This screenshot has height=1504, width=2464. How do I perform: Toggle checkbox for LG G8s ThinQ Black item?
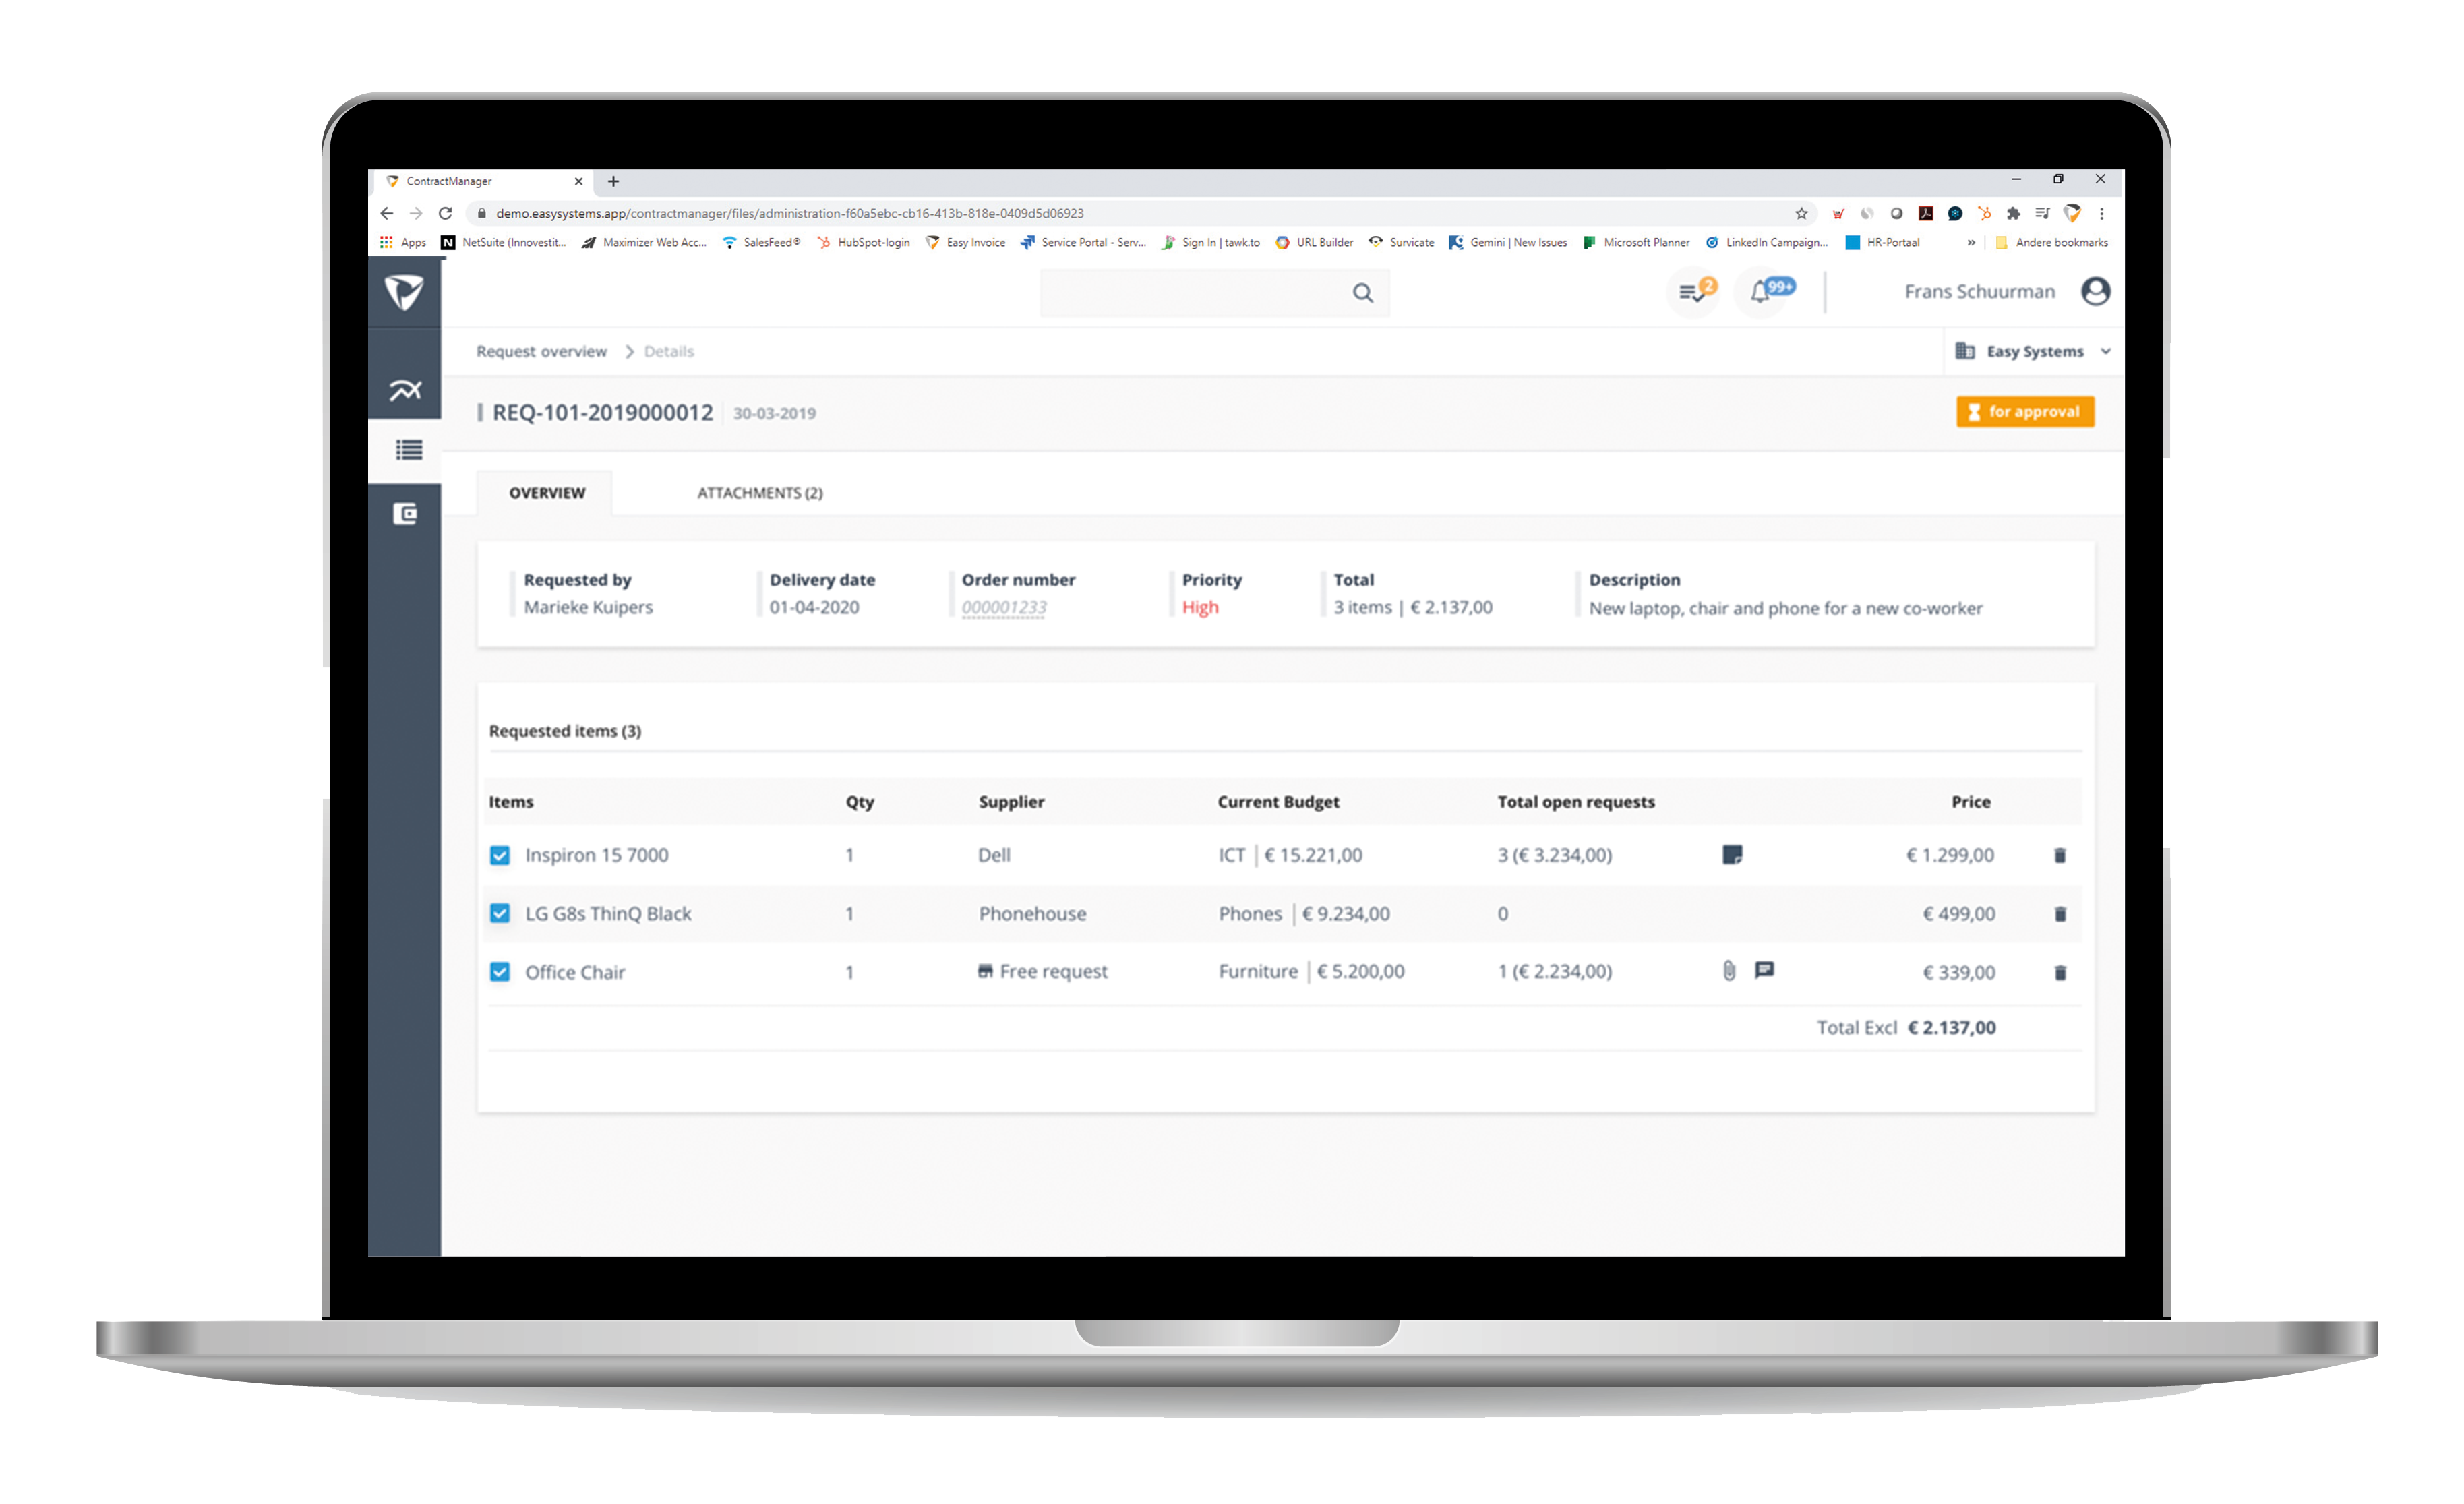pyautogui.click(x=500, y=913)
